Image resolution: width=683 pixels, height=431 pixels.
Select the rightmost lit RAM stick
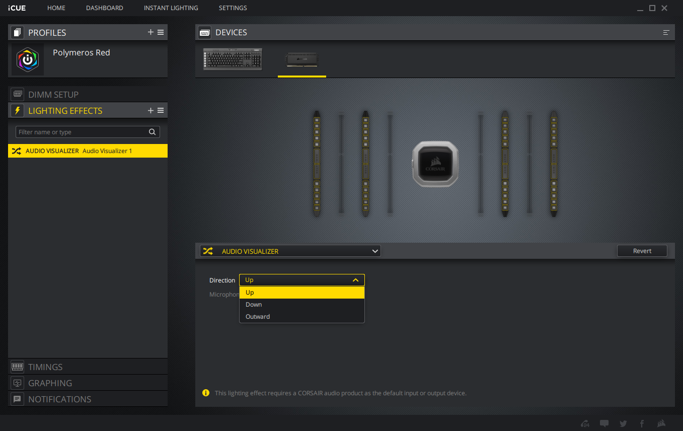coord(554,164)
